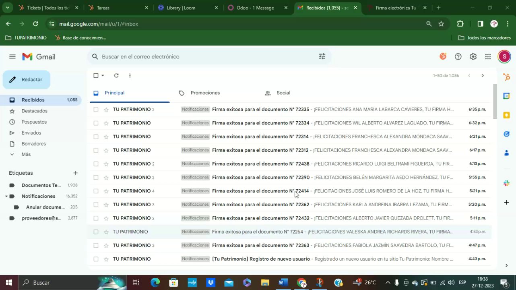
Task: Open the inbox More options three-dot menu
Action: pos(130,75)
